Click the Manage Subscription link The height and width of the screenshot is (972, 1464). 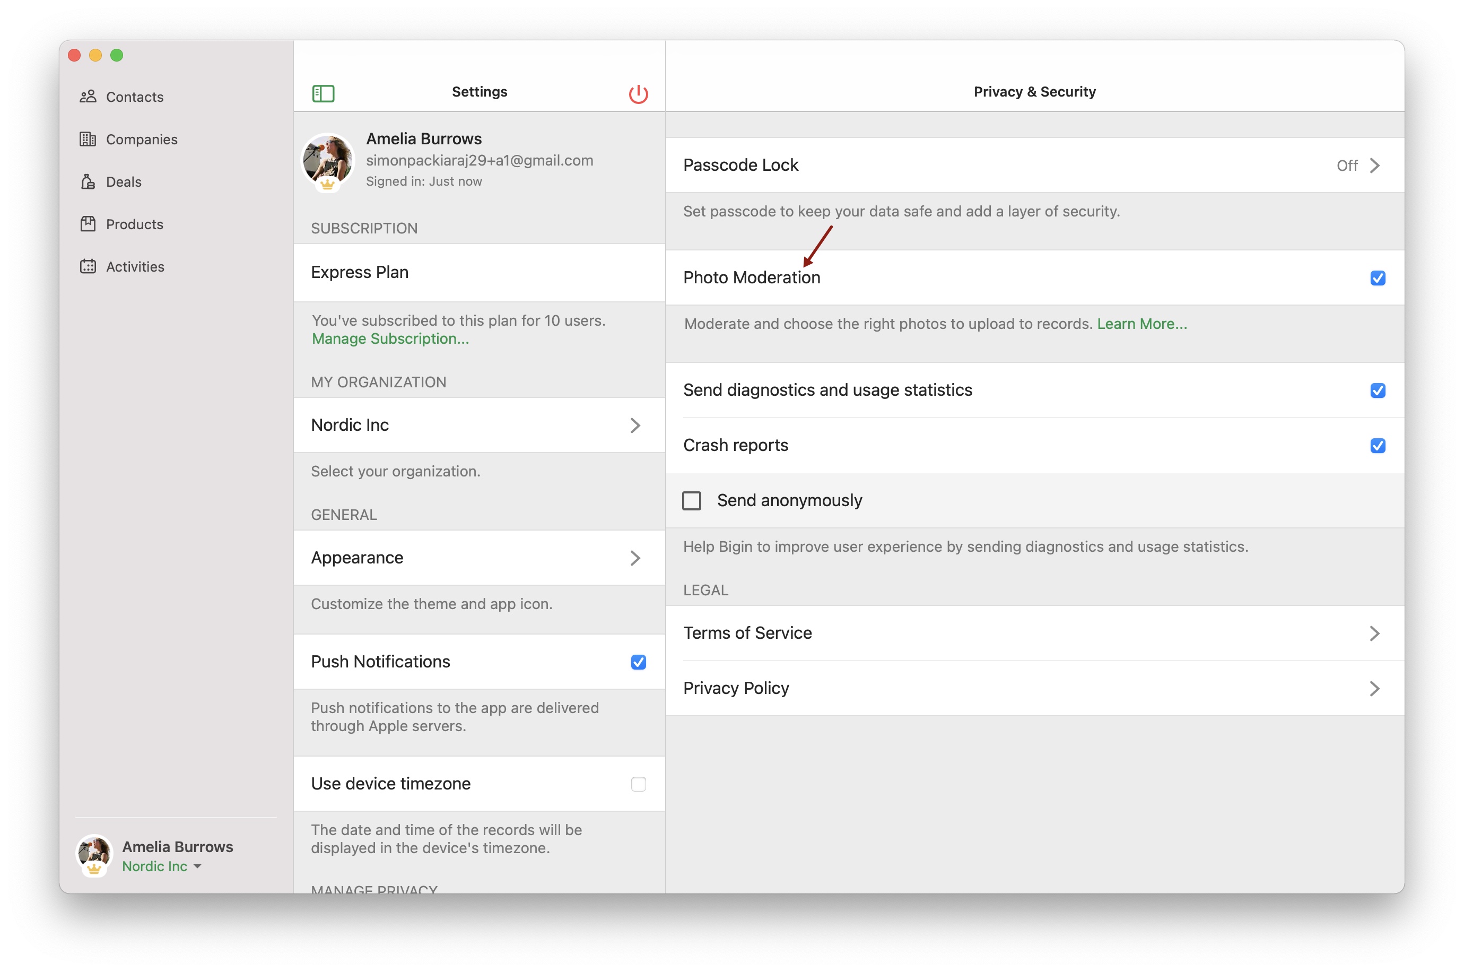point(390,339)
